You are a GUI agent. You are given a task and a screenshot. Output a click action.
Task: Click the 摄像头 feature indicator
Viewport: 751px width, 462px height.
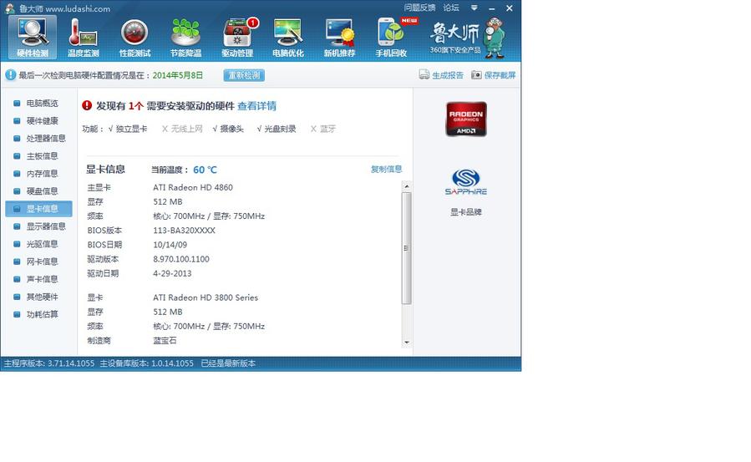click(x=228, y=129)
